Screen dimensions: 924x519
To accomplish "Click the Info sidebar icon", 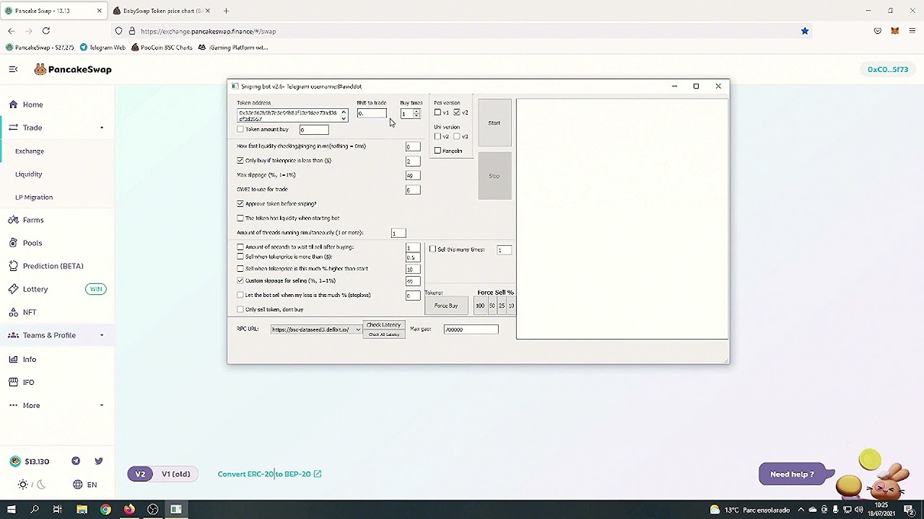I will pyautogui.click(x=13, y=359).
